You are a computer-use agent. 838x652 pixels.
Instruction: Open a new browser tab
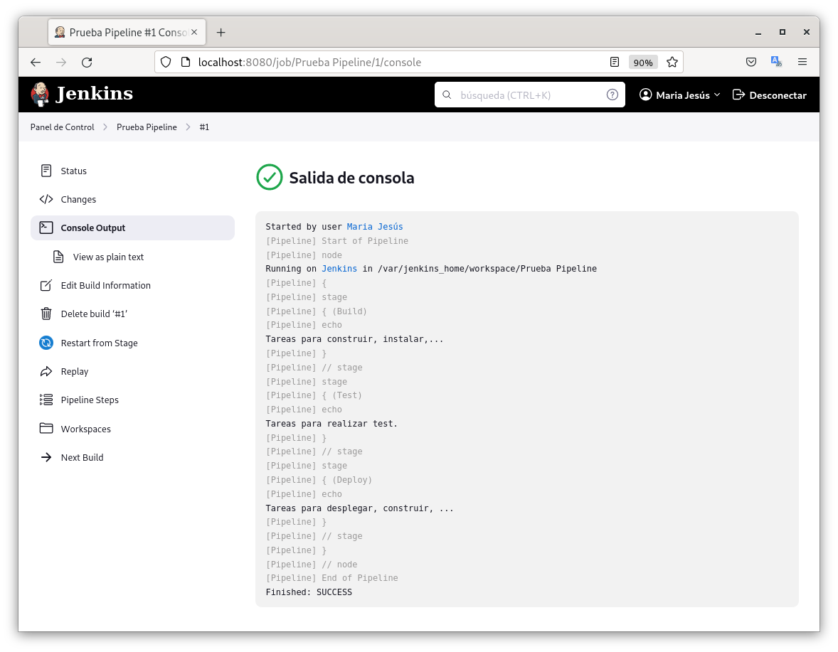[221, 33]
